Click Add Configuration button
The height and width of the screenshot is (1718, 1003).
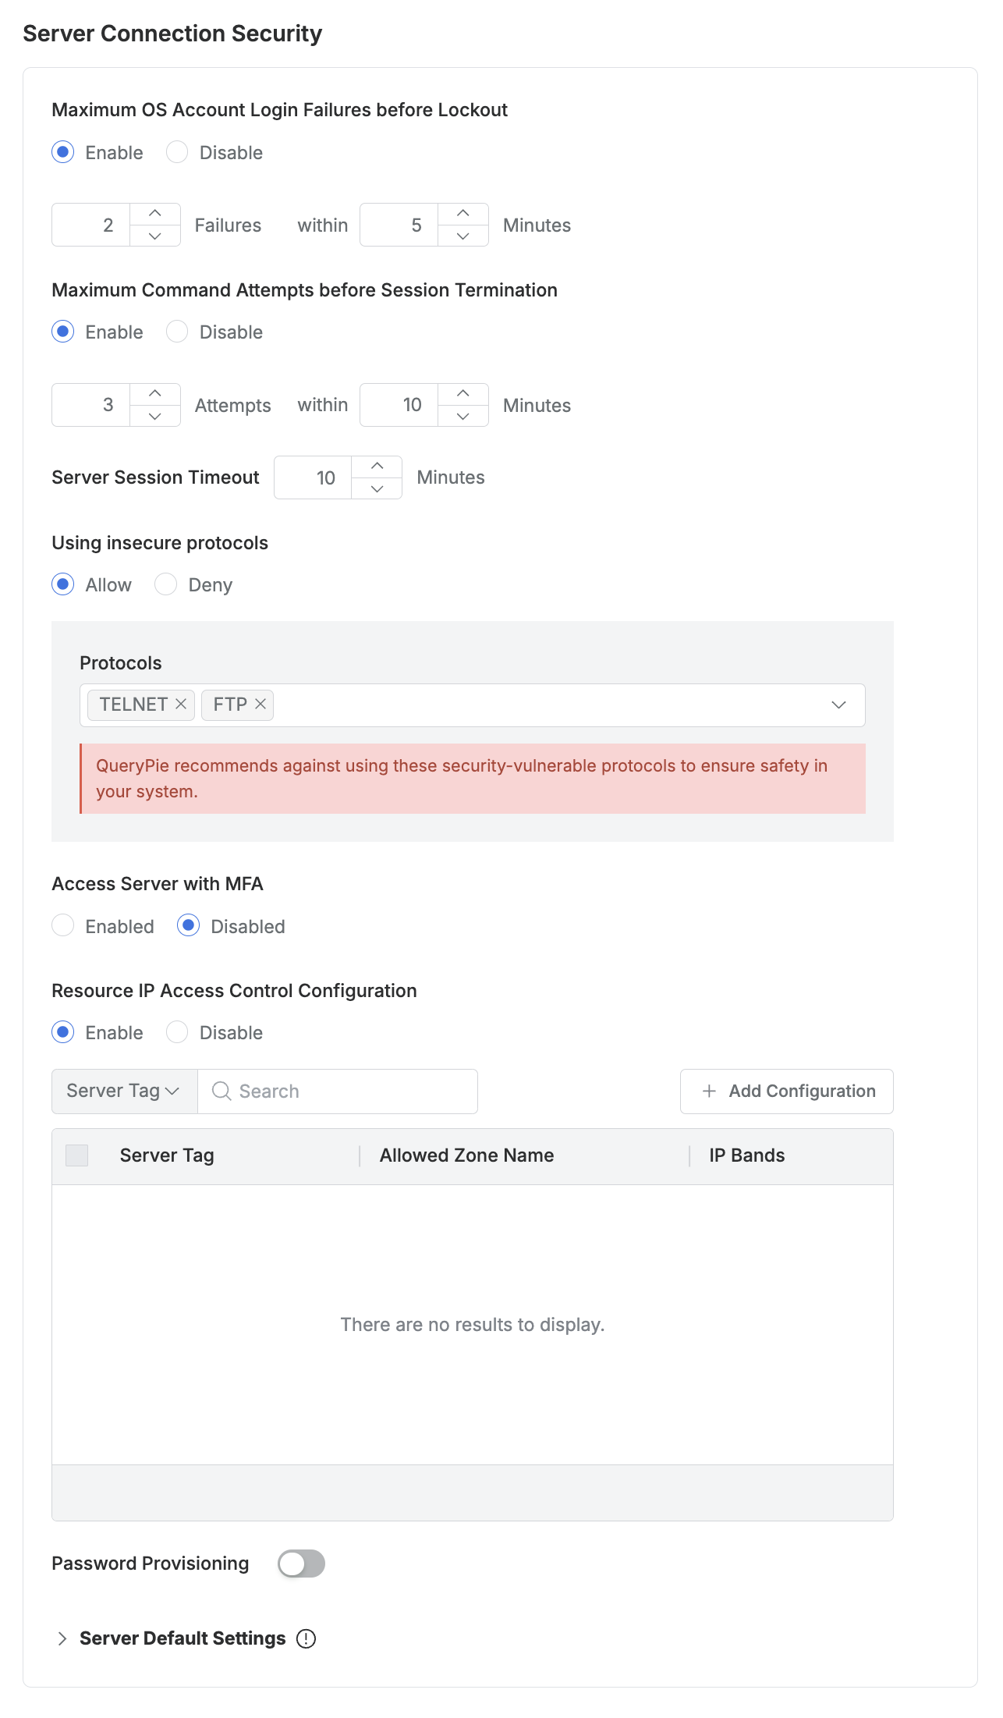[x=787, y=1091]
